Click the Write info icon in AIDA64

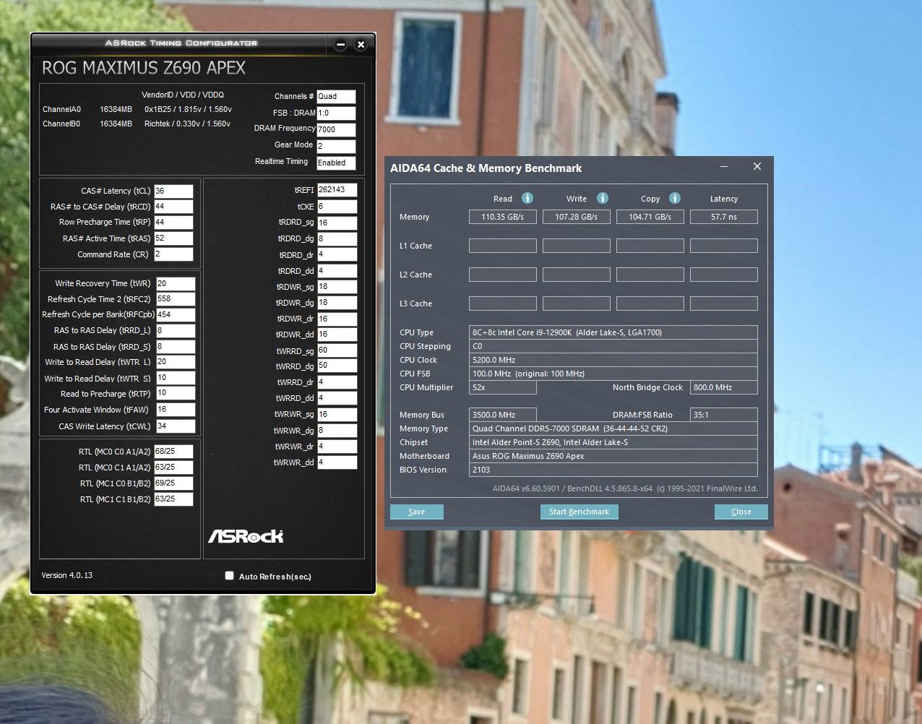click(603, 198)
